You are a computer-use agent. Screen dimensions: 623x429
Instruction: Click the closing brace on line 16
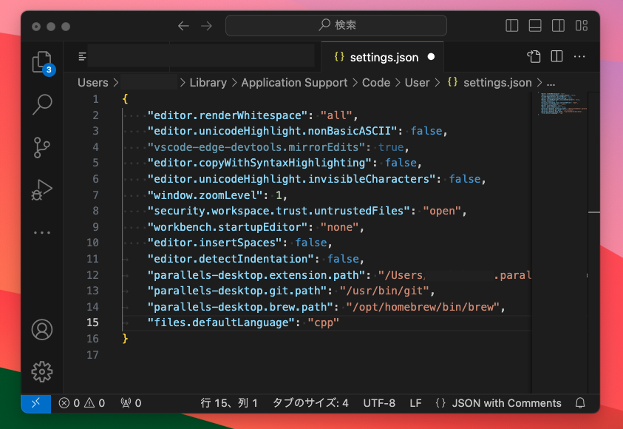(125, 338)
